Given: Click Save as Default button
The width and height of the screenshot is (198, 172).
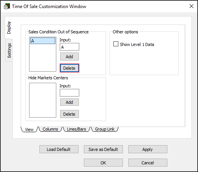Looking at the screenshot, I should (x=103, y=149).
